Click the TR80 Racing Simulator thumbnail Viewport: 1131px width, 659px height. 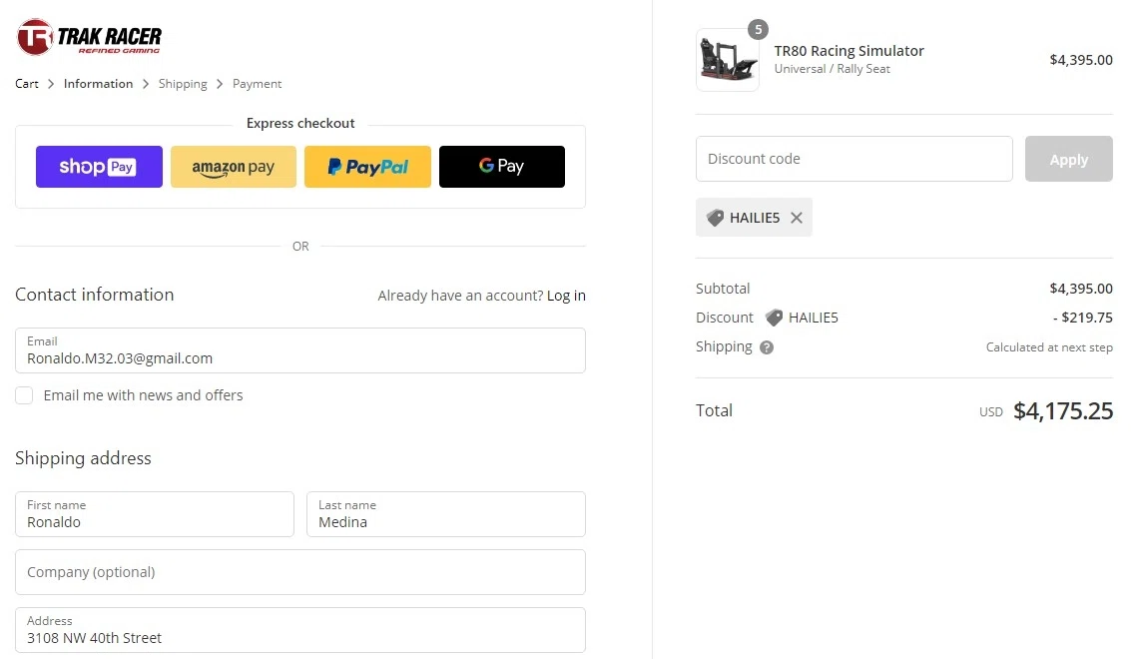click(x=727, y=60)
